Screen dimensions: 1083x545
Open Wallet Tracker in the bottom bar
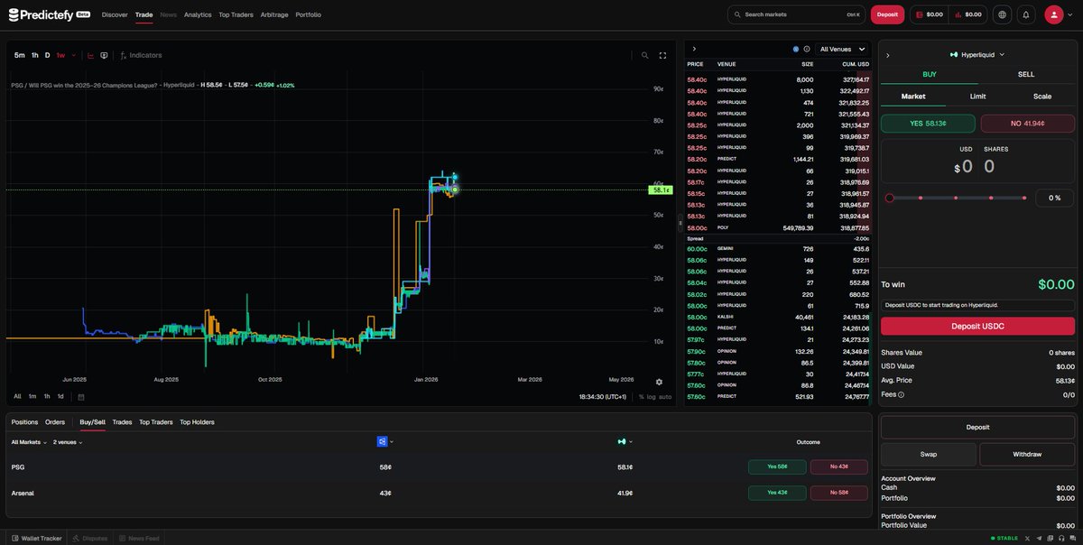[37, 538]
